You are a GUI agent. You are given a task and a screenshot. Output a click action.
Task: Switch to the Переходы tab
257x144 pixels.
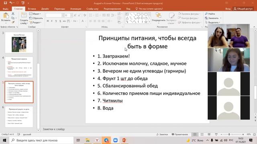pos(59,9)
